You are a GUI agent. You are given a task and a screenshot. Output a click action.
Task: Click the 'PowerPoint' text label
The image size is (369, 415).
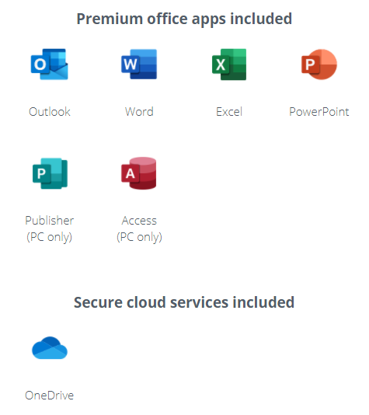coord(319,112)
